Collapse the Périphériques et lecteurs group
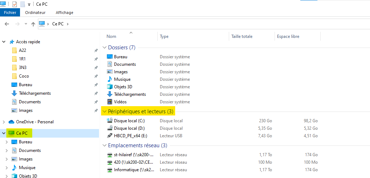 104,111
